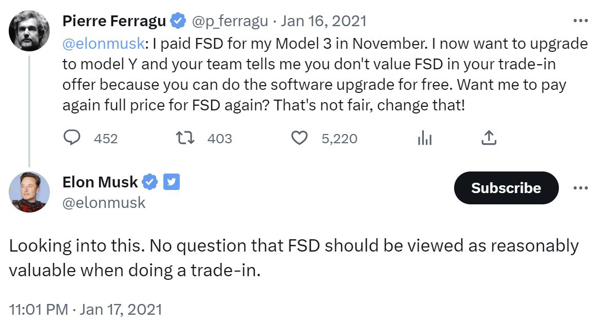Image resolution: width=600 pixels, height=325 pixels.
Task: Subscribe to Elon Musk
Action: tap(506, 188)
